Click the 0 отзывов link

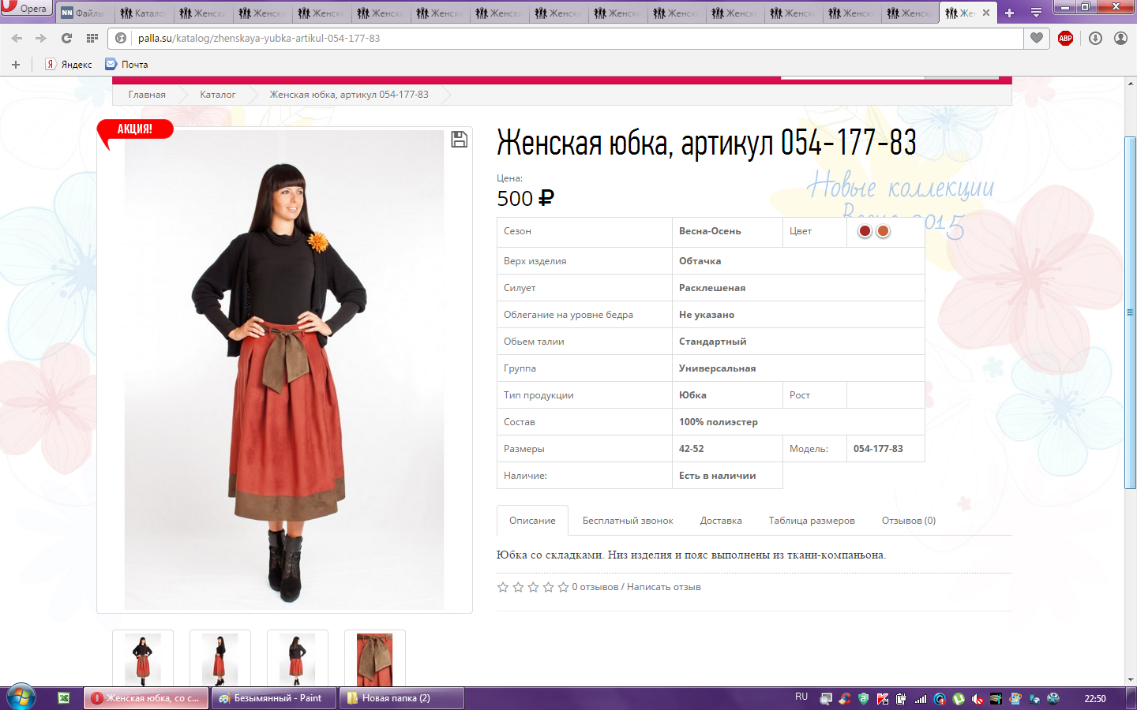coord(595,587)
